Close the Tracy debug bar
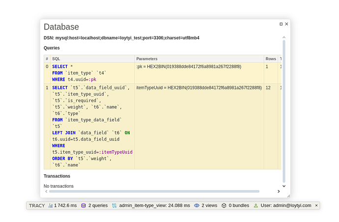339x222 pixels. point(316,206)
